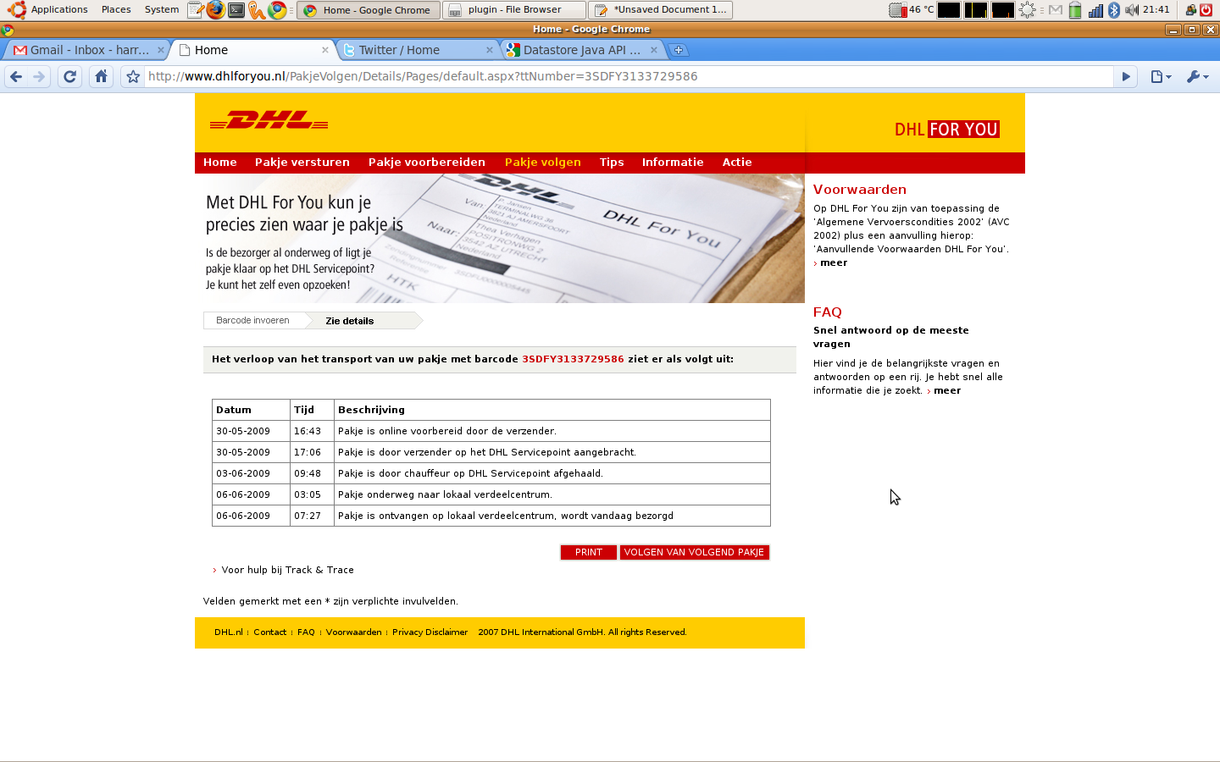Open the Tips nav item
1220x762 pixels.
pos(612,163)
